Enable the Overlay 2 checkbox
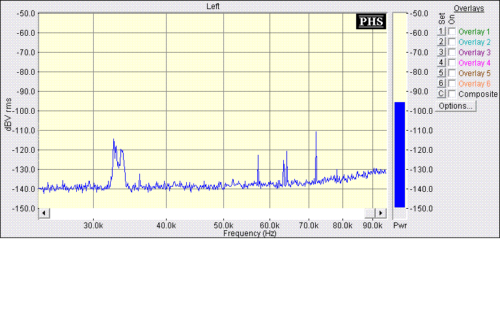The image size is (500, 333). click(x=452, y=42)
